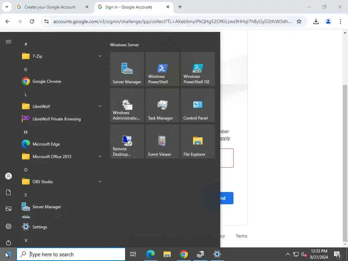This screenshot has height=261, width=348.
Task: Open Chrome downloads
Action: 316,21
